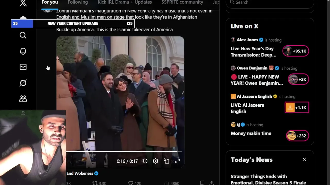
Task: Like the post via heart icon
Action: click(131, 183)
